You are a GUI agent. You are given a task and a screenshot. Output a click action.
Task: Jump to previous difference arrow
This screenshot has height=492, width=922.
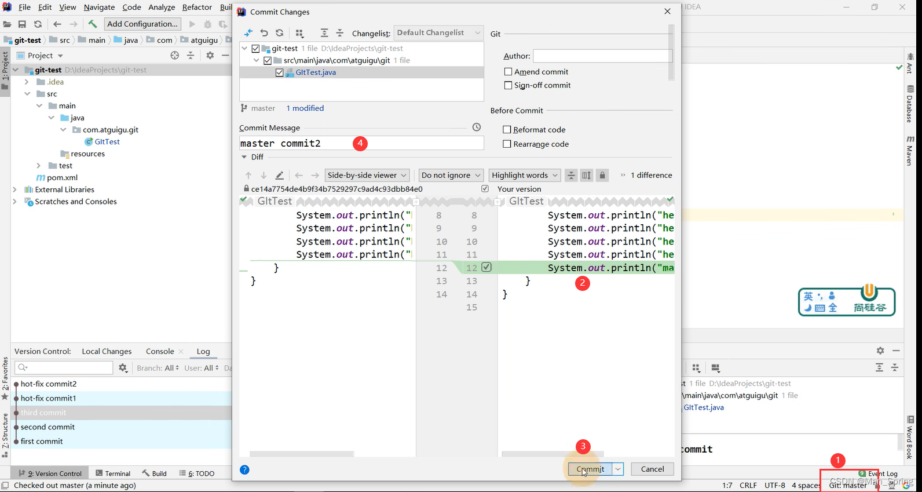click(248, 175)
